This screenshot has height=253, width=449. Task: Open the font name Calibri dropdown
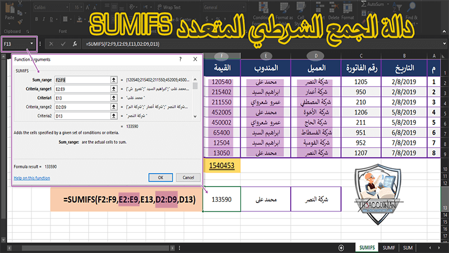(67, 7)
